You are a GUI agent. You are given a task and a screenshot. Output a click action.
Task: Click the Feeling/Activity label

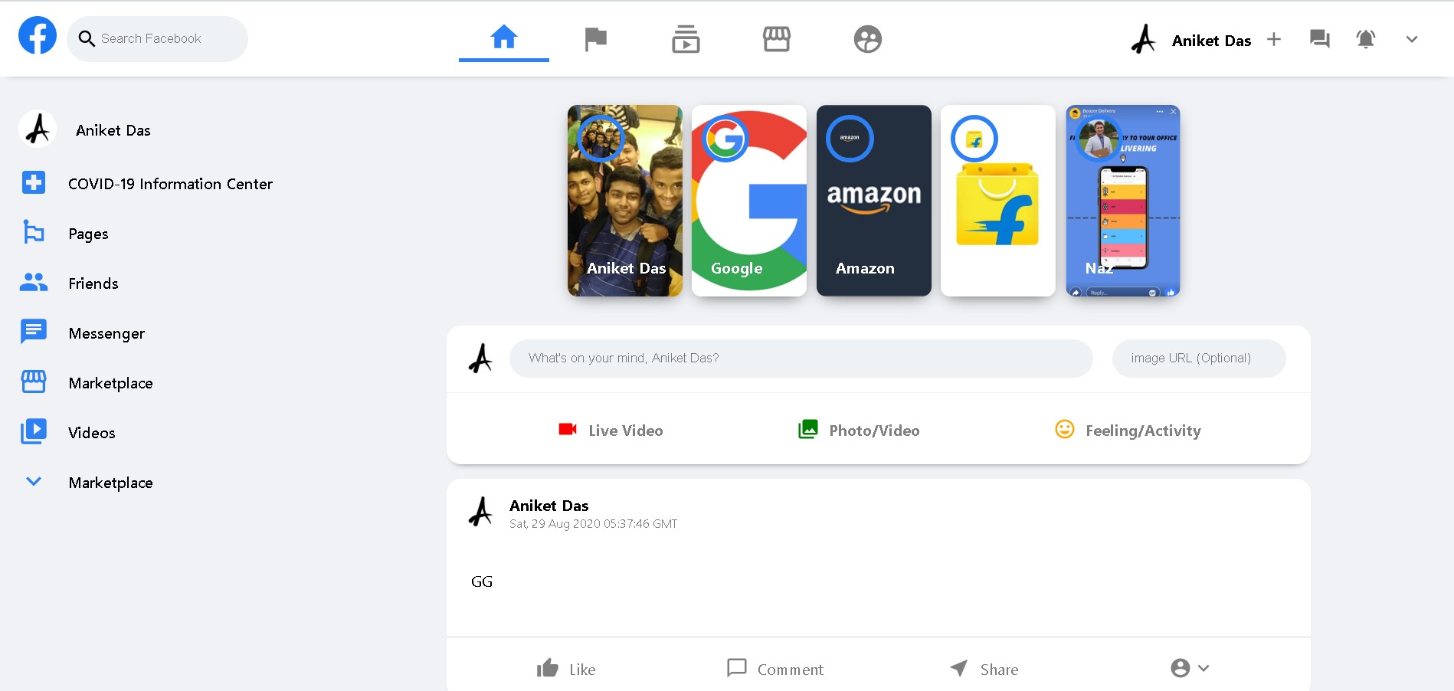[1143, 431]
